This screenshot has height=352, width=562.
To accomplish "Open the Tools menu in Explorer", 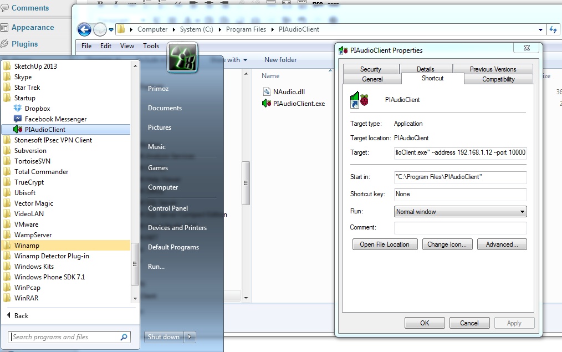I will tap(151, 46).
